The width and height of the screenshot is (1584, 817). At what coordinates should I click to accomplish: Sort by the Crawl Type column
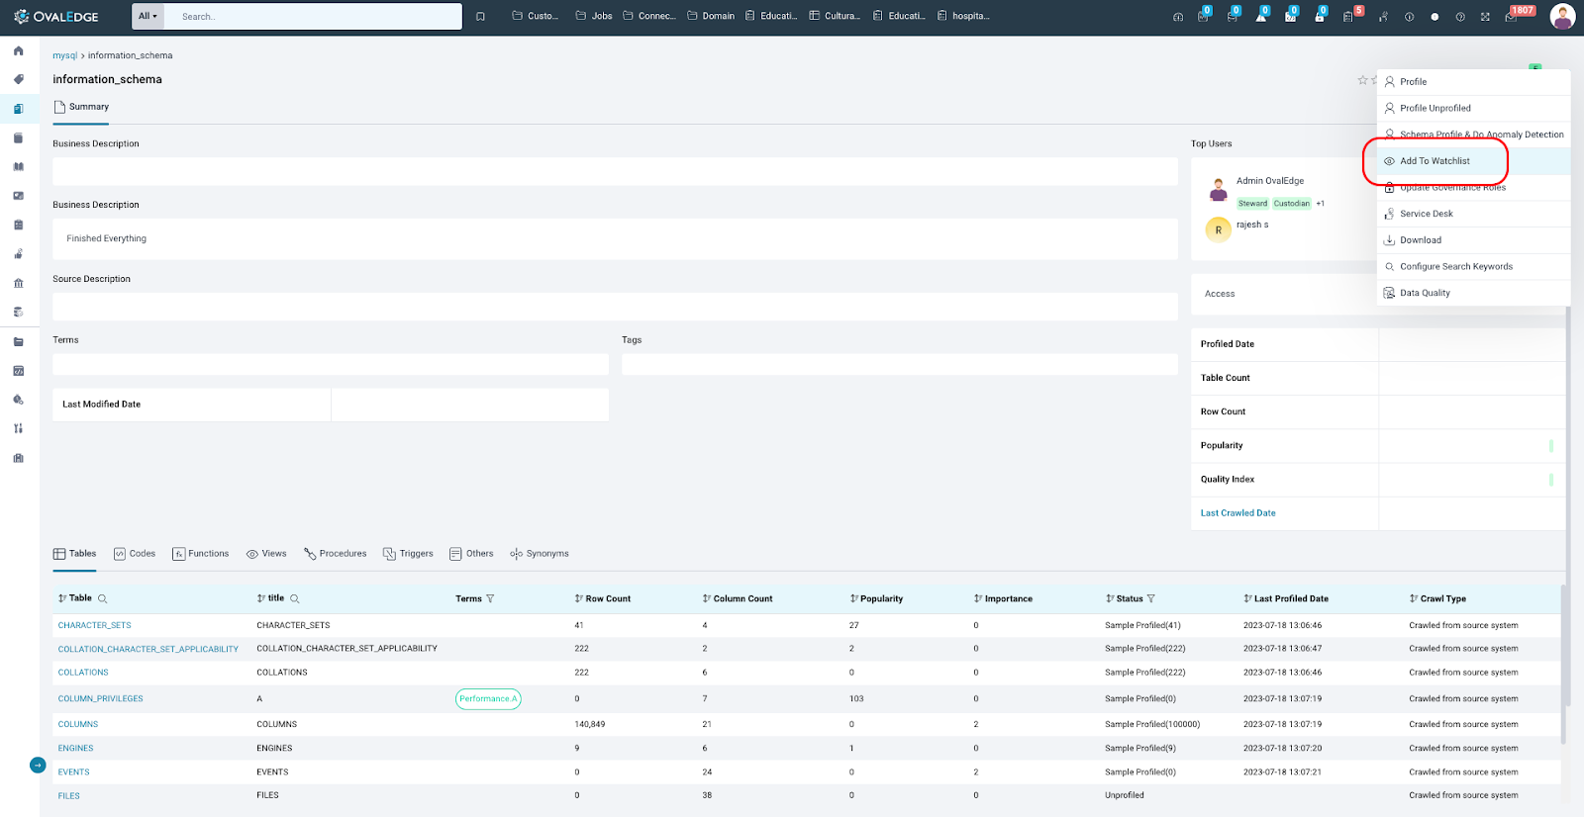point(1437,598)
